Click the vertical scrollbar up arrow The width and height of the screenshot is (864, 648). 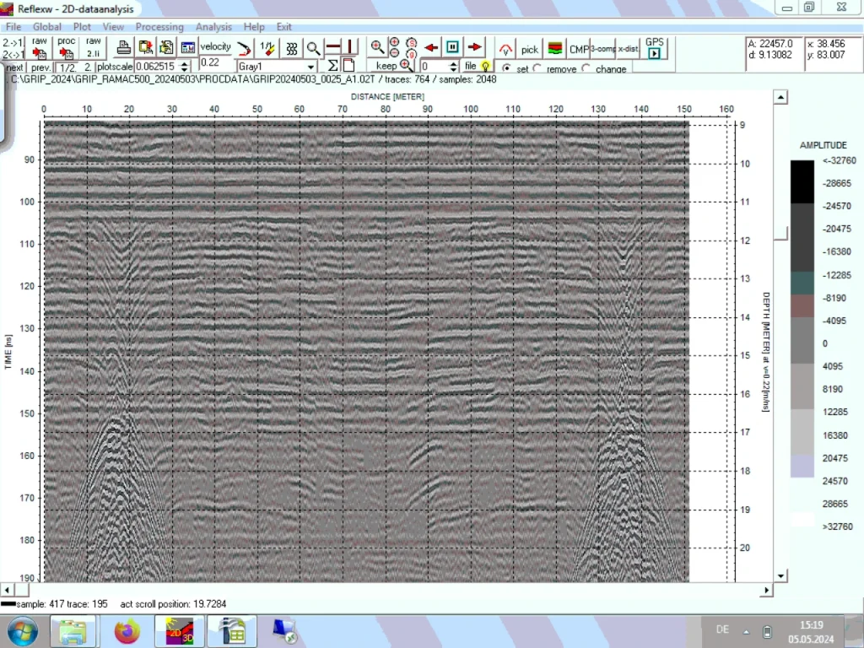[780, 97]
